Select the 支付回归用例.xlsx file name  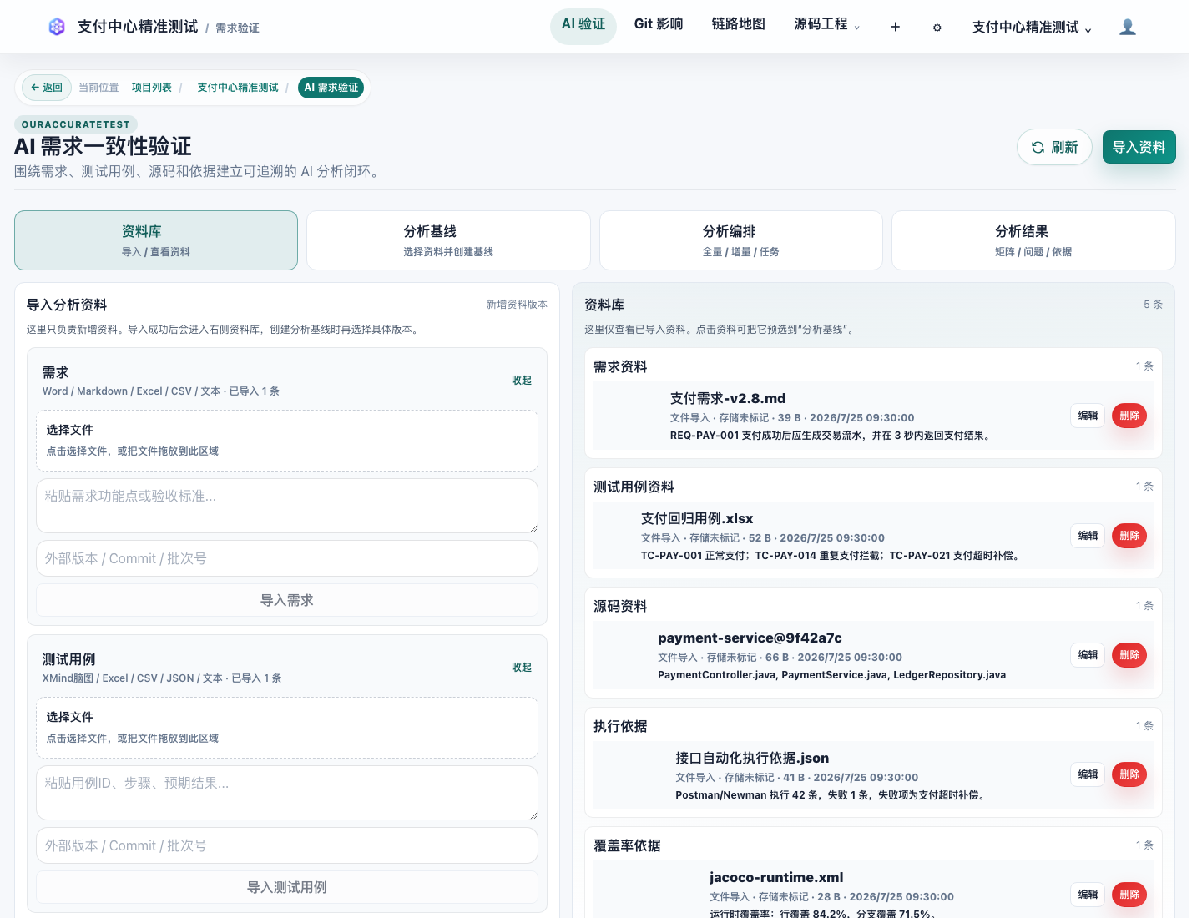coord(697,518)
